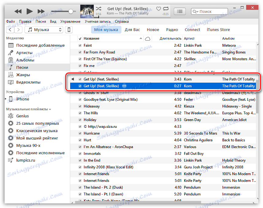The height and width of the screenshot is (208, 263).
Task: Select Видеоклипы in the library sidebar
Action: pos(37,82)
